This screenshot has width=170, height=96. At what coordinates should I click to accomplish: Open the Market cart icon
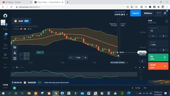coord(5,46)
